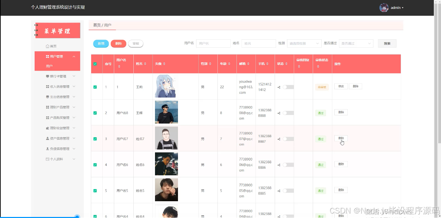Open the 是否通过 select dropdown

click(356, 43)
